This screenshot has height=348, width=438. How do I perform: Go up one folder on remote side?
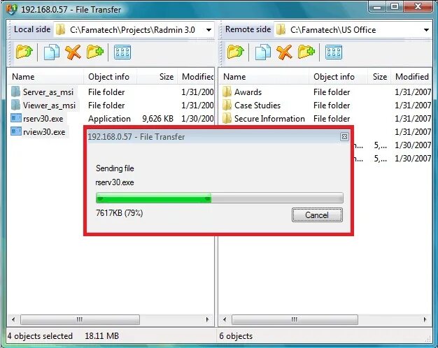coord(236,52)
